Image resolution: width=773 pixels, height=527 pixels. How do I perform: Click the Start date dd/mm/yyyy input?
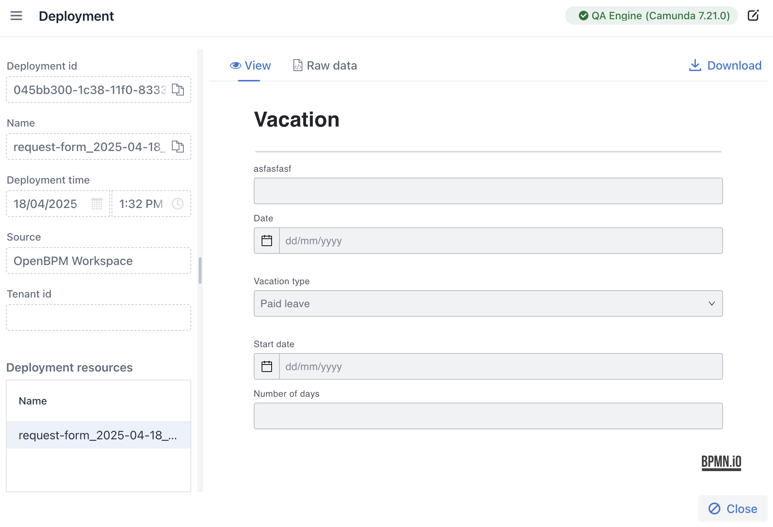point(501,366)
